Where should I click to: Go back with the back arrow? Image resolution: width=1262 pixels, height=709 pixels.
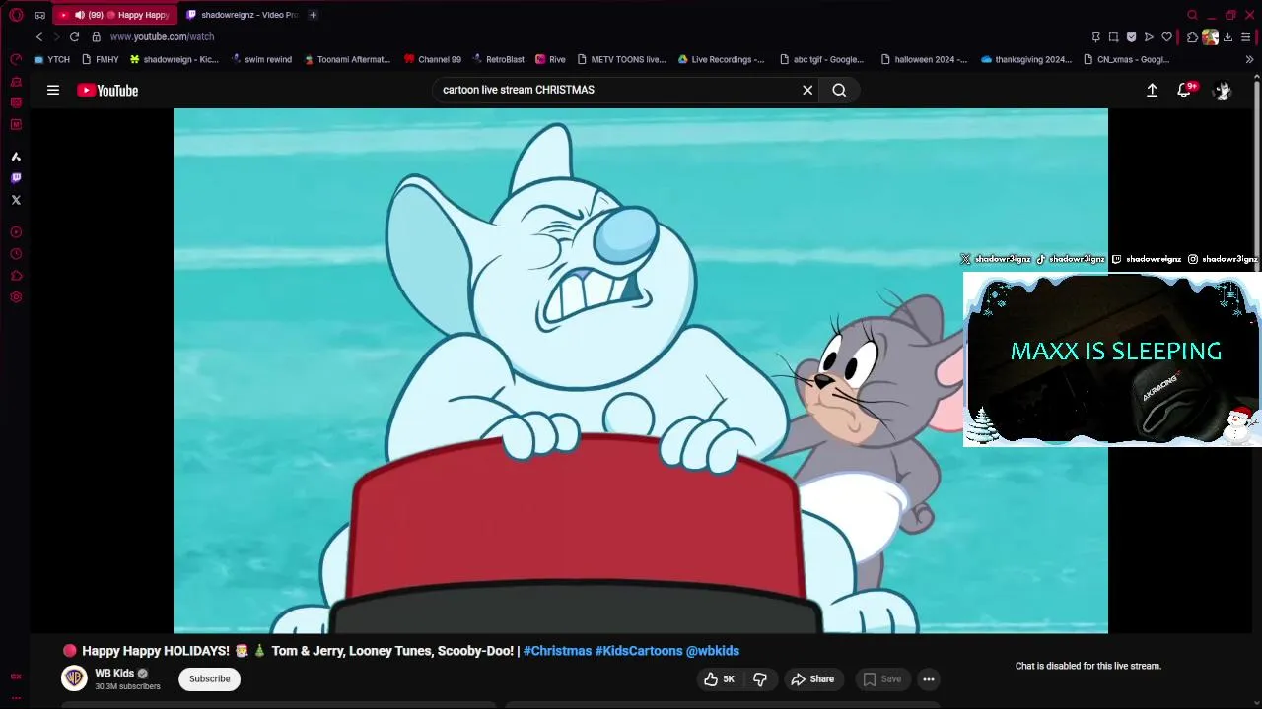(x=39, y=36)
